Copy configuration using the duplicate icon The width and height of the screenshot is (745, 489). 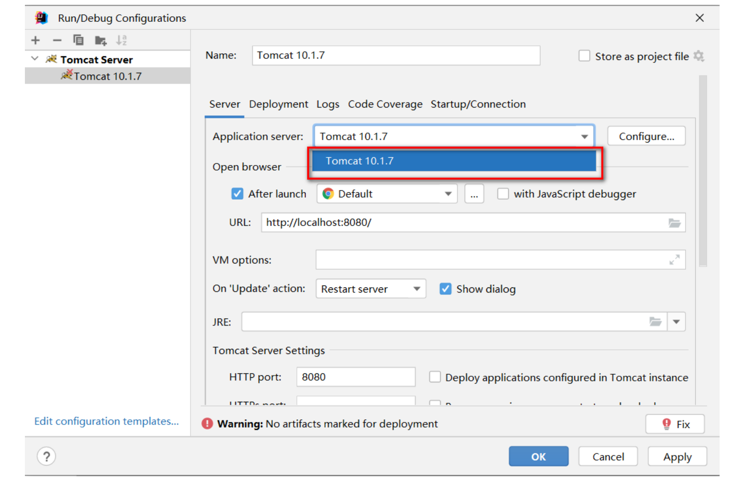(x=78, y=40)
